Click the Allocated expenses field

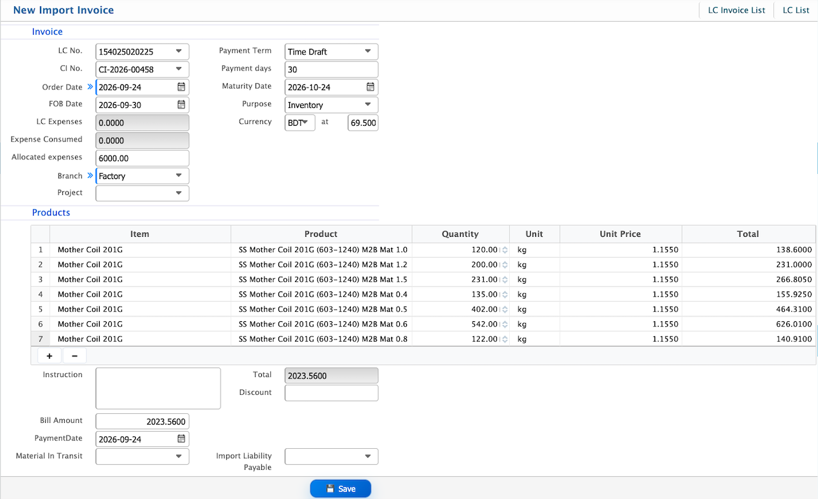[x=142, y=158]
